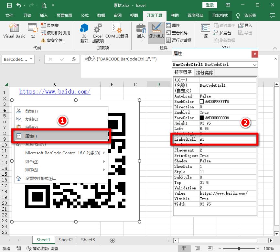Image resolution: width=280 pixels, height=252 pixels.
Task: Collapse the ribbon with the chevron
Action: (x=275, y=49)
